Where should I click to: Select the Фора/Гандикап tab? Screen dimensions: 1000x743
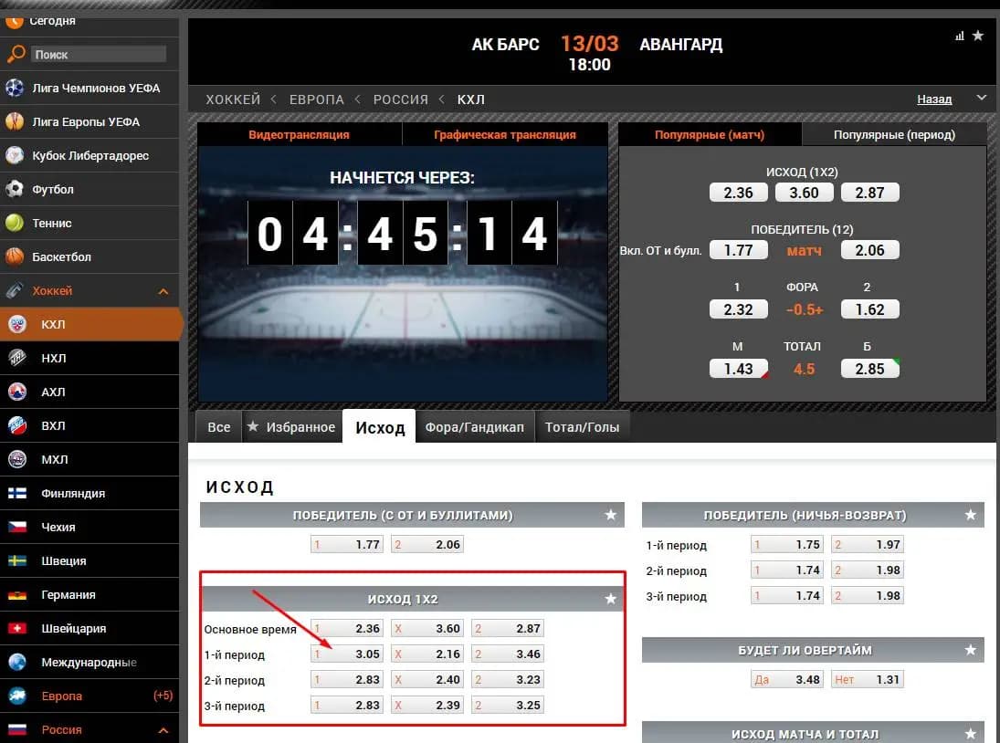click(475, 427)
